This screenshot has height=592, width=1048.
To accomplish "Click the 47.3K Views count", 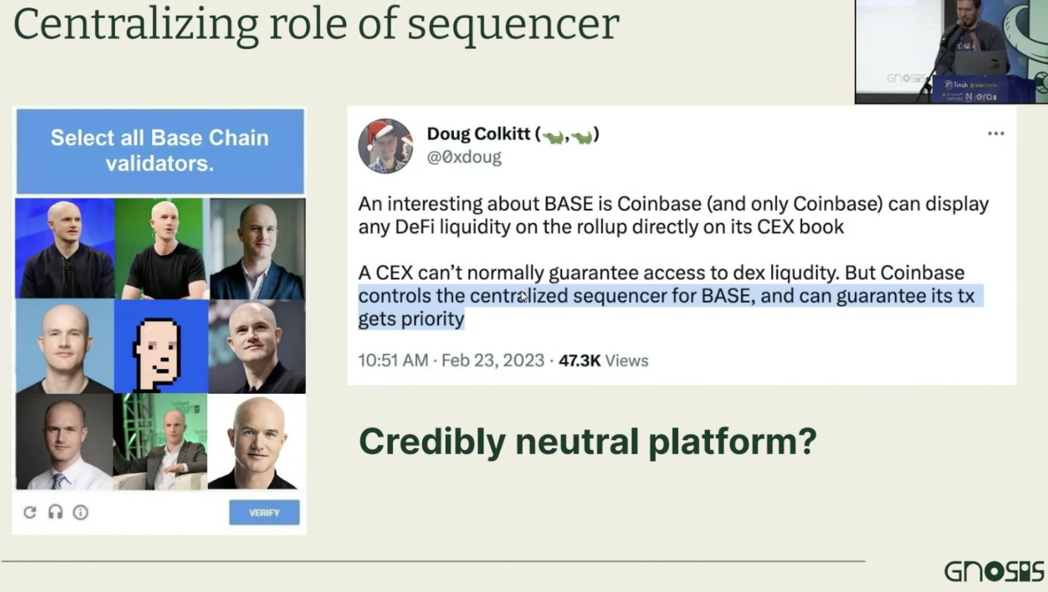I will coord(603,360).
